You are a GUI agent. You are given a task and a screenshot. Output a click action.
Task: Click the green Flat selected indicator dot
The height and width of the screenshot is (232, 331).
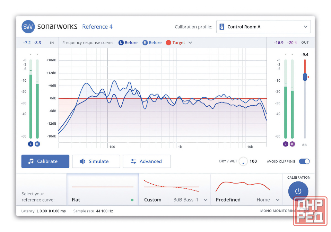(132, 200)
